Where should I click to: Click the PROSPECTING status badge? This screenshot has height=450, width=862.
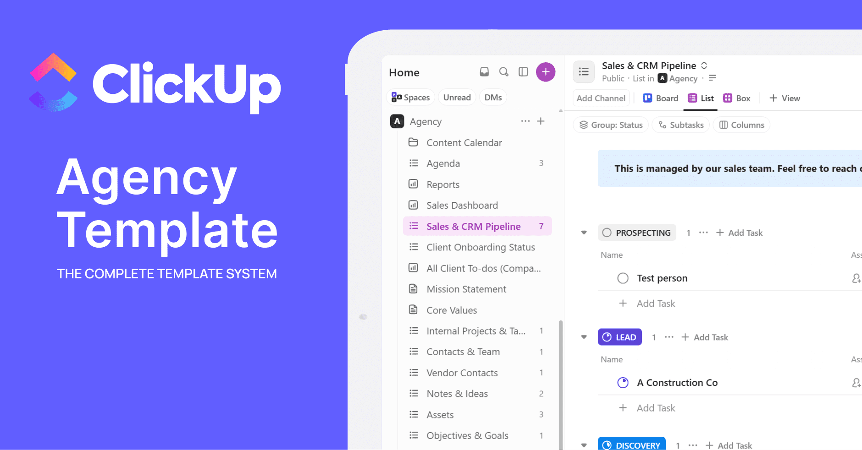[637, 233]
